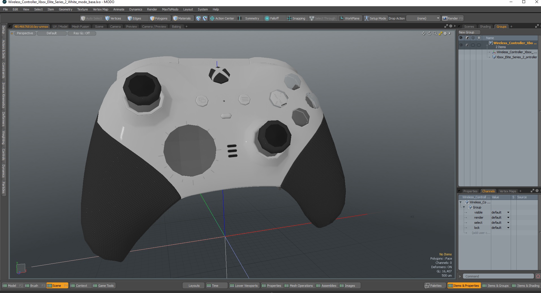Click the solid cube column header icon
The image size is (541, 293).
[479, 38]
